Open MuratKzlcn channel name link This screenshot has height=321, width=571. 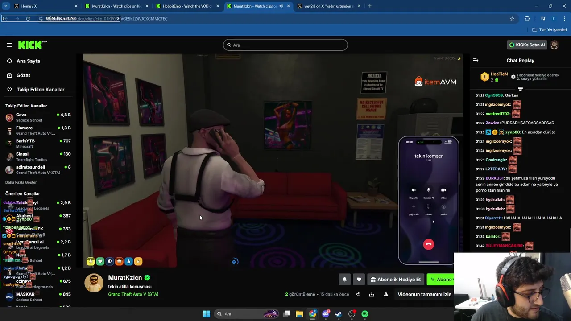[125, 278]
